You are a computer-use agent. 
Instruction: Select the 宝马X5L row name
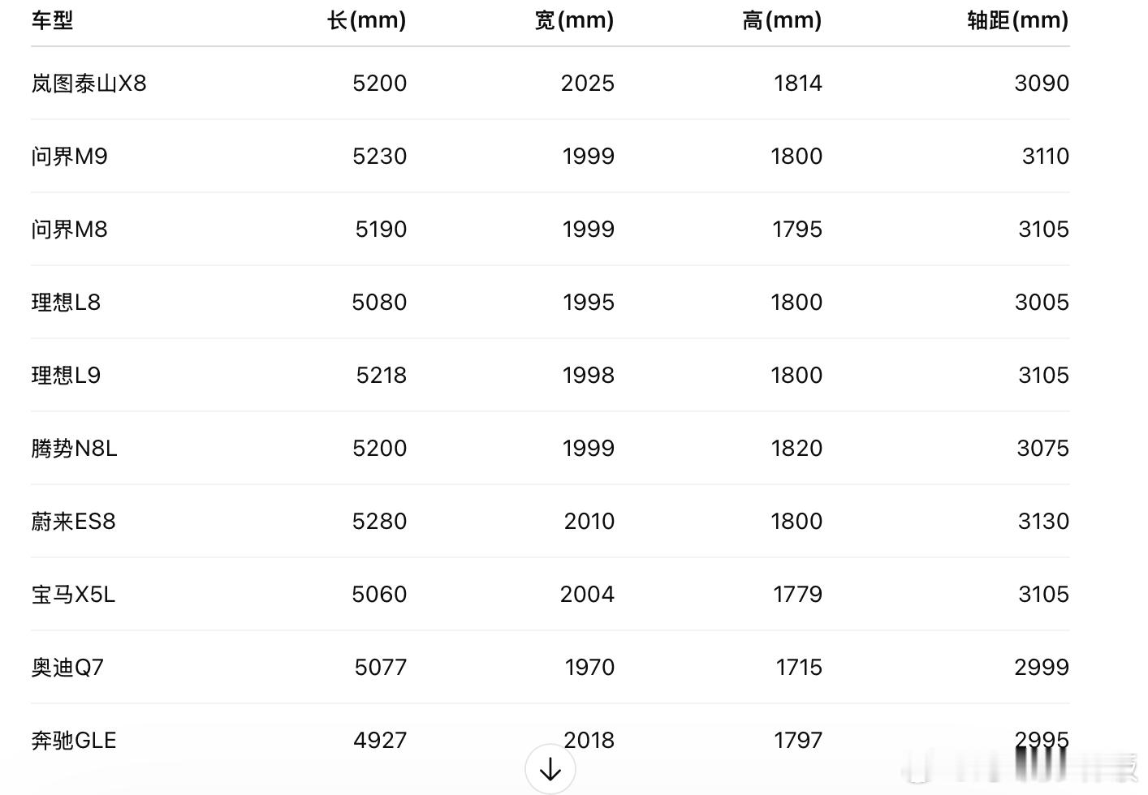tap(73, 595)
